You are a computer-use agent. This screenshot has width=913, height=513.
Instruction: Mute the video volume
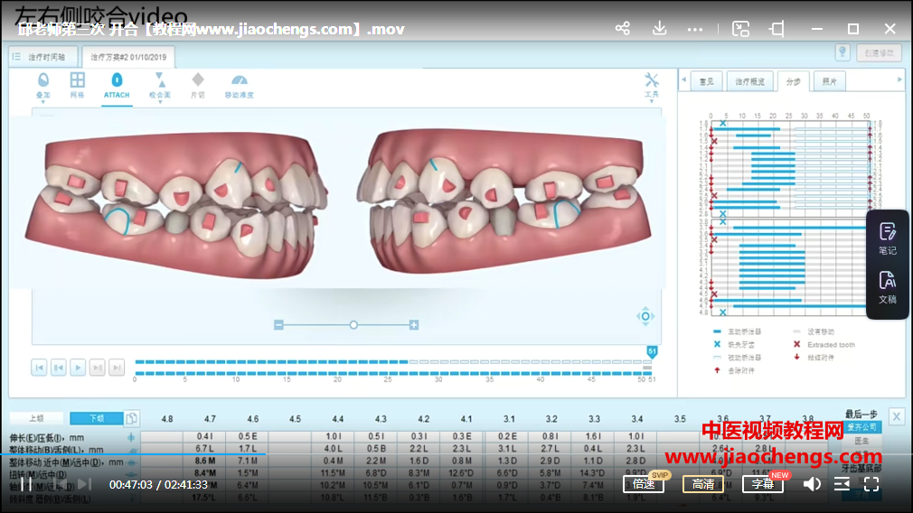[812, 484]
